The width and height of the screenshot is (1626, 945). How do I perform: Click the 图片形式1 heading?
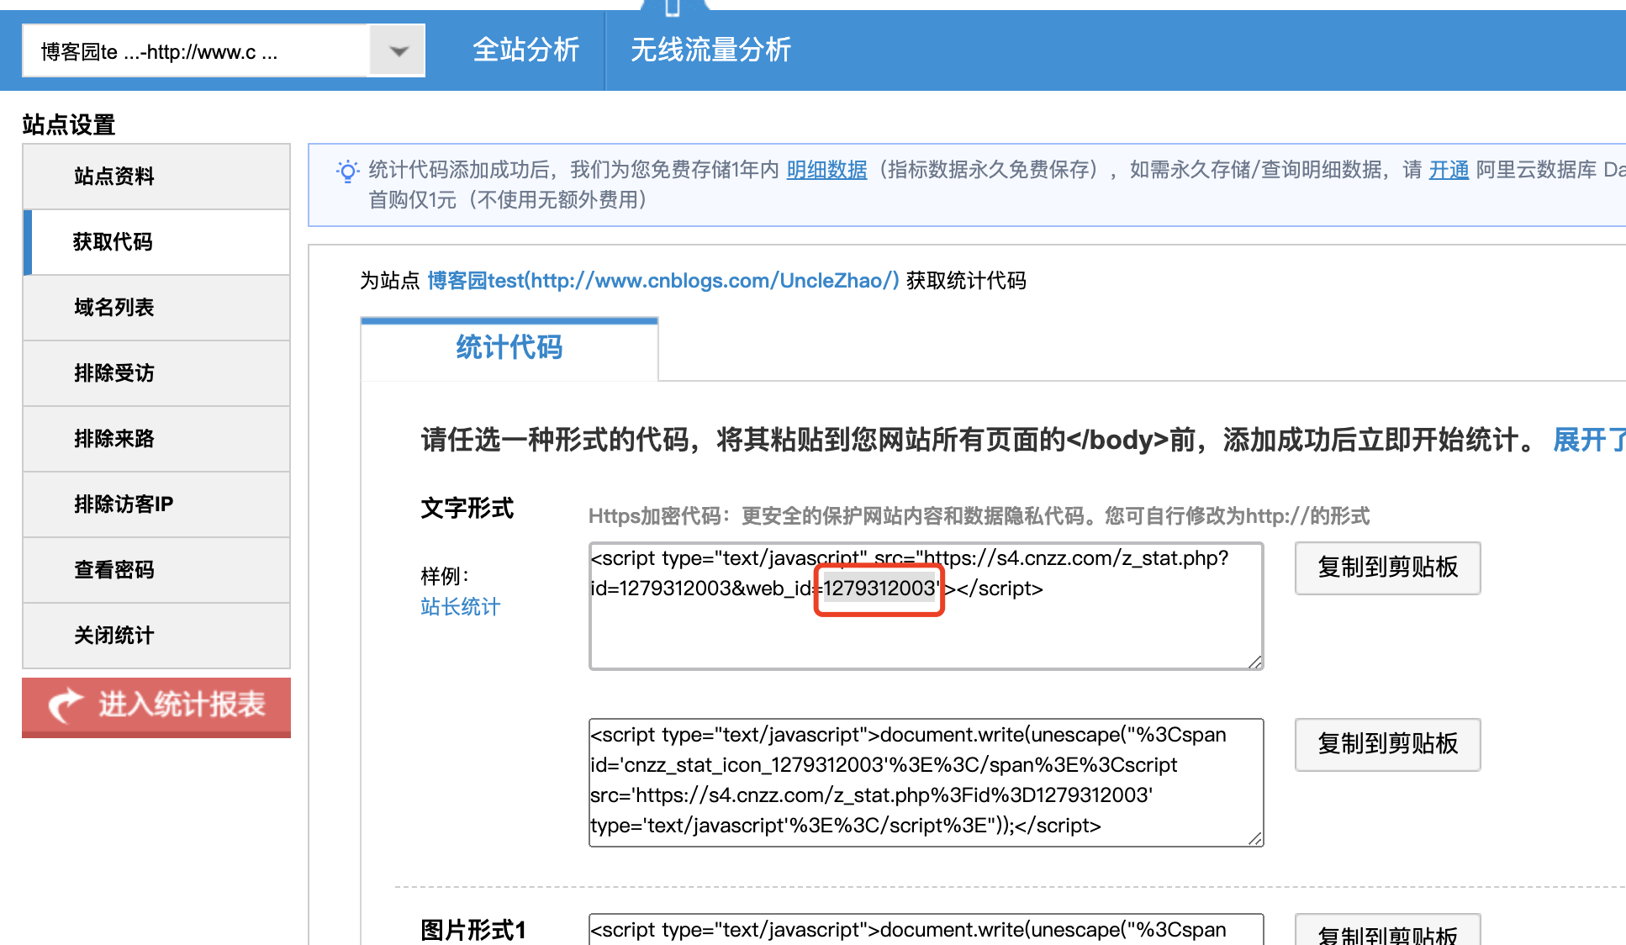(473, 930)
